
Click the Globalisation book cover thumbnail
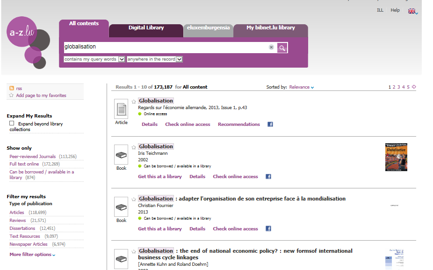coord(396,157)
